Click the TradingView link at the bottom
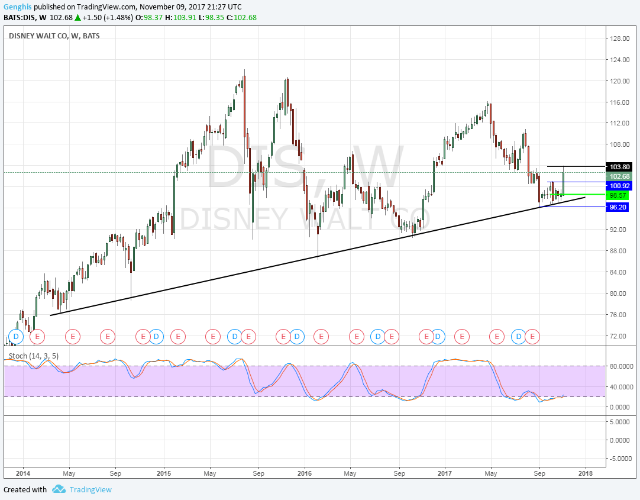The width and height of the screenshot is (640, 500). pos(90,489)
